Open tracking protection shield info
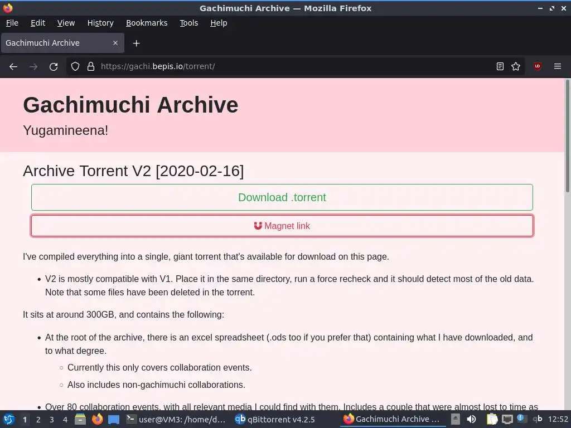 (75, 67)
